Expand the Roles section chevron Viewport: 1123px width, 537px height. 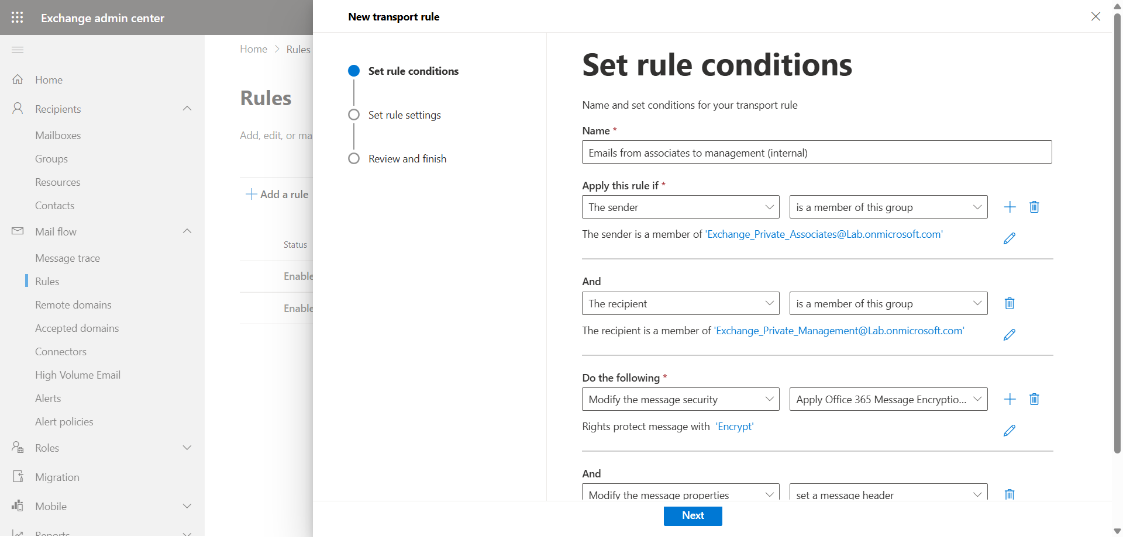187,448
